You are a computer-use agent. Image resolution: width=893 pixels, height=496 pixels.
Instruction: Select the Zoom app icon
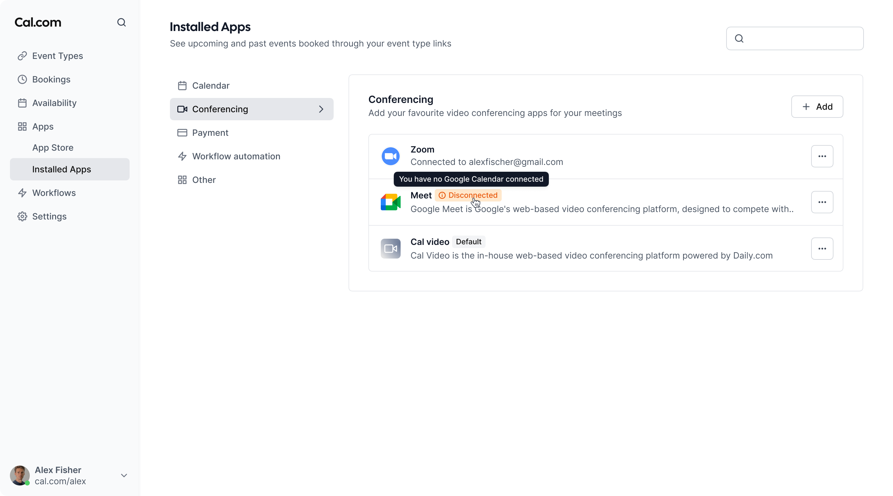[390, 156]
